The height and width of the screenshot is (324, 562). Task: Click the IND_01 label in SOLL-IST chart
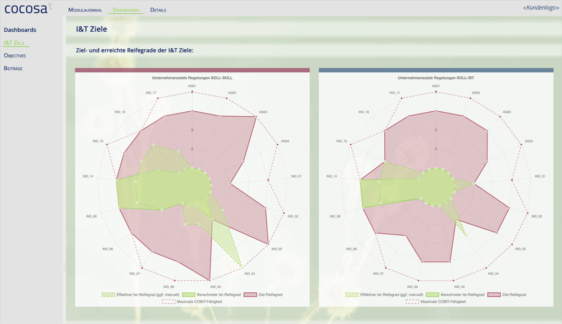(x=540, y=176)
